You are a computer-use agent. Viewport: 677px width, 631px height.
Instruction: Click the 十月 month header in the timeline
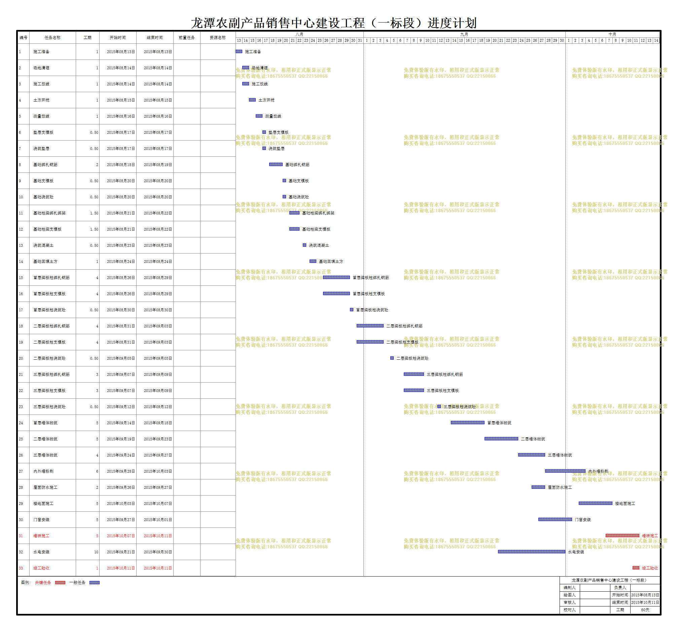click(x=612, y=34)
